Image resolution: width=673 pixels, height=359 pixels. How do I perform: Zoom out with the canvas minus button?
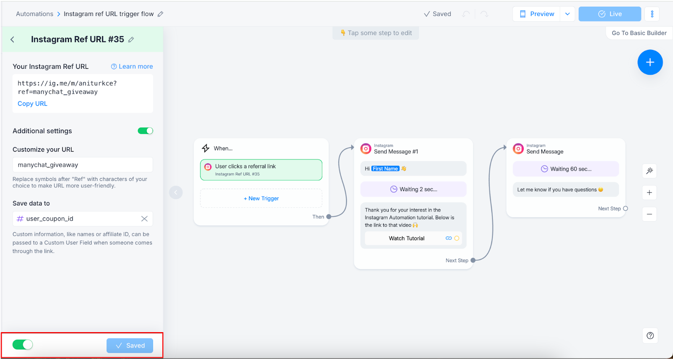point(649,214)
